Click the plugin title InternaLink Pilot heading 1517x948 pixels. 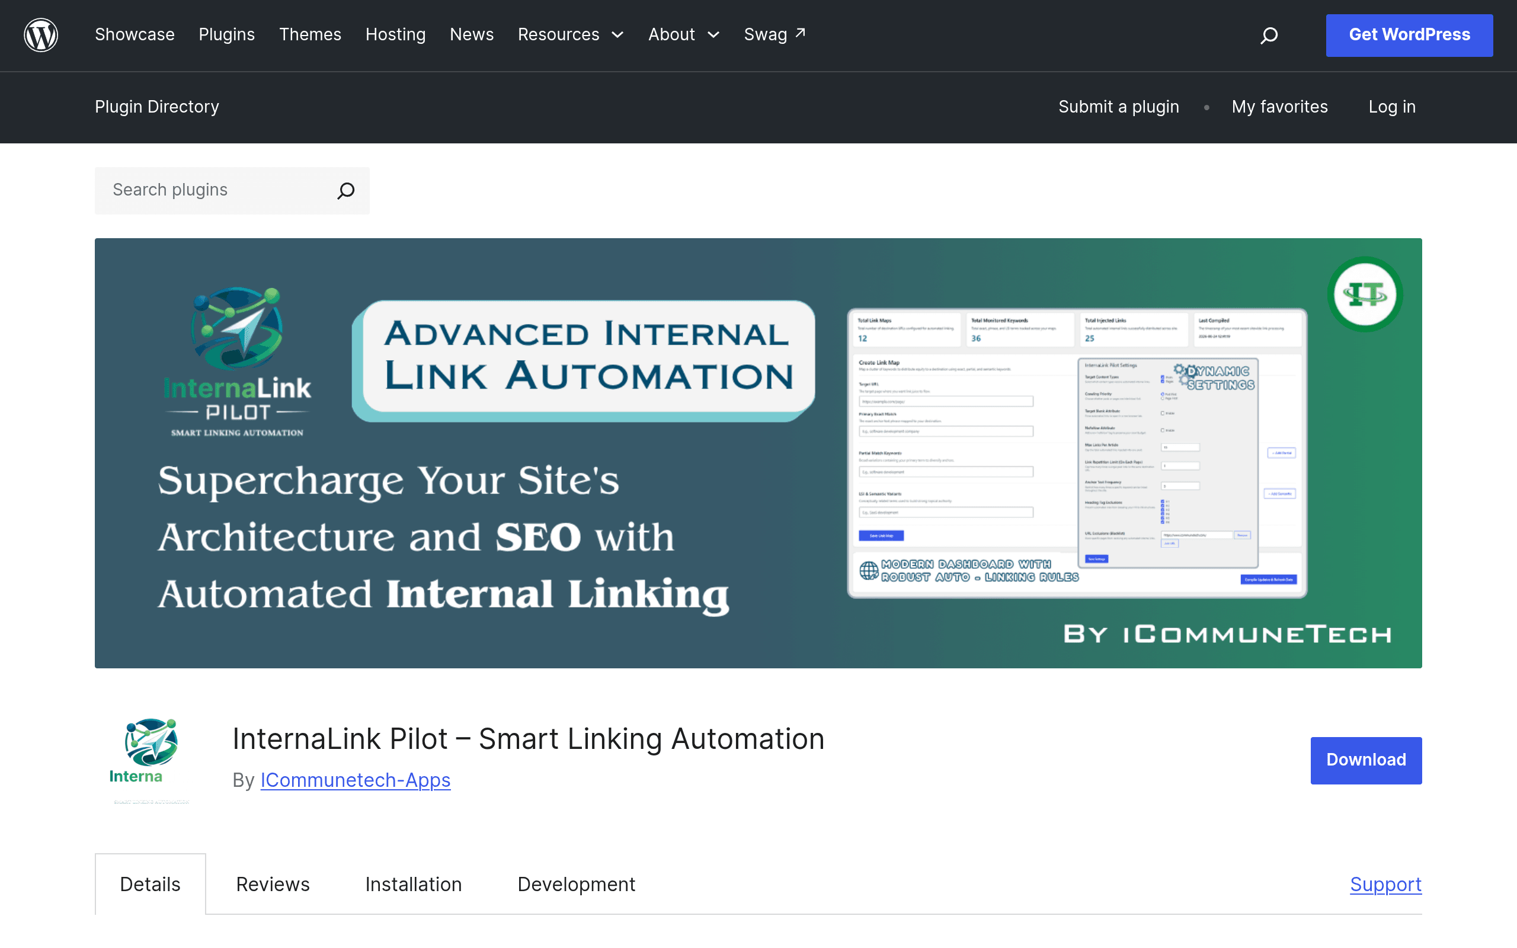point(528,739)
